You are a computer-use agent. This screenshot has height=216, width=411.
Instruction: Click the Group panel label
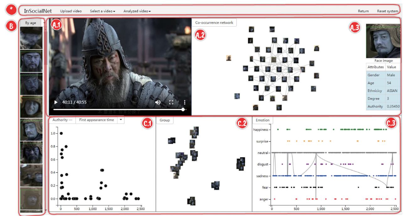pos(164,120)
